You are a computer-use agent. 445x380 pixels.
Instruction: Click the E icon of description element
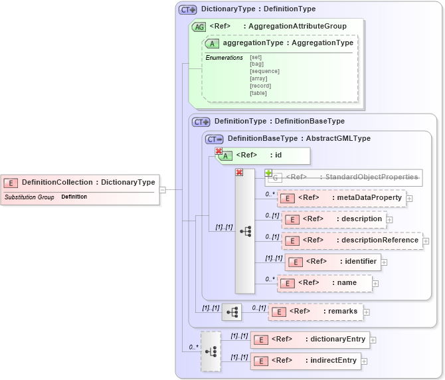point(292,220)
